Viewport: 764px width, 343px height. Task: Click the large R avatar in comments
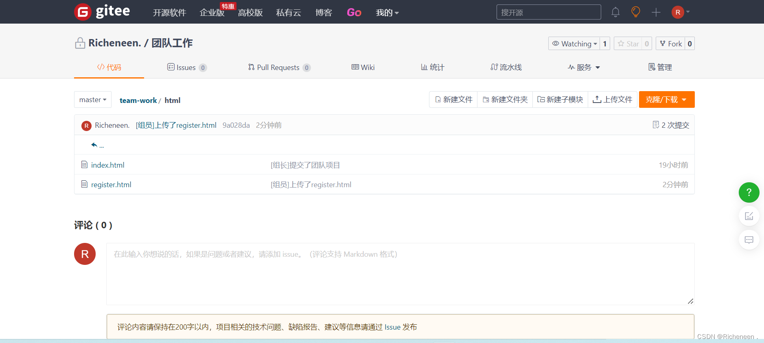(x=85, y=254)
